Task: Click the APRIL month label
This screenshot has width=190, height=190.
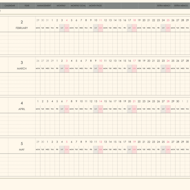Action: coord(22,109)
